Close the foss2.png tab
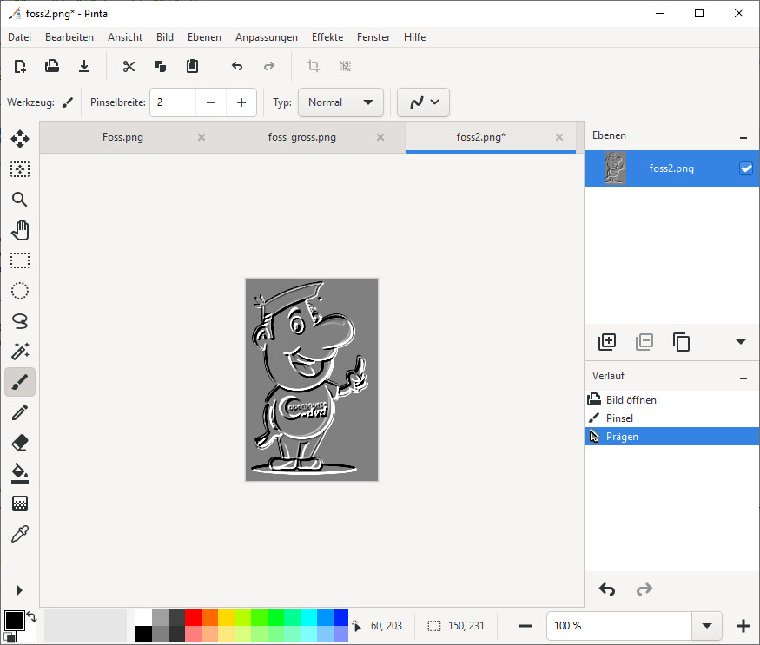760x645 pixels. coord(558,137)
